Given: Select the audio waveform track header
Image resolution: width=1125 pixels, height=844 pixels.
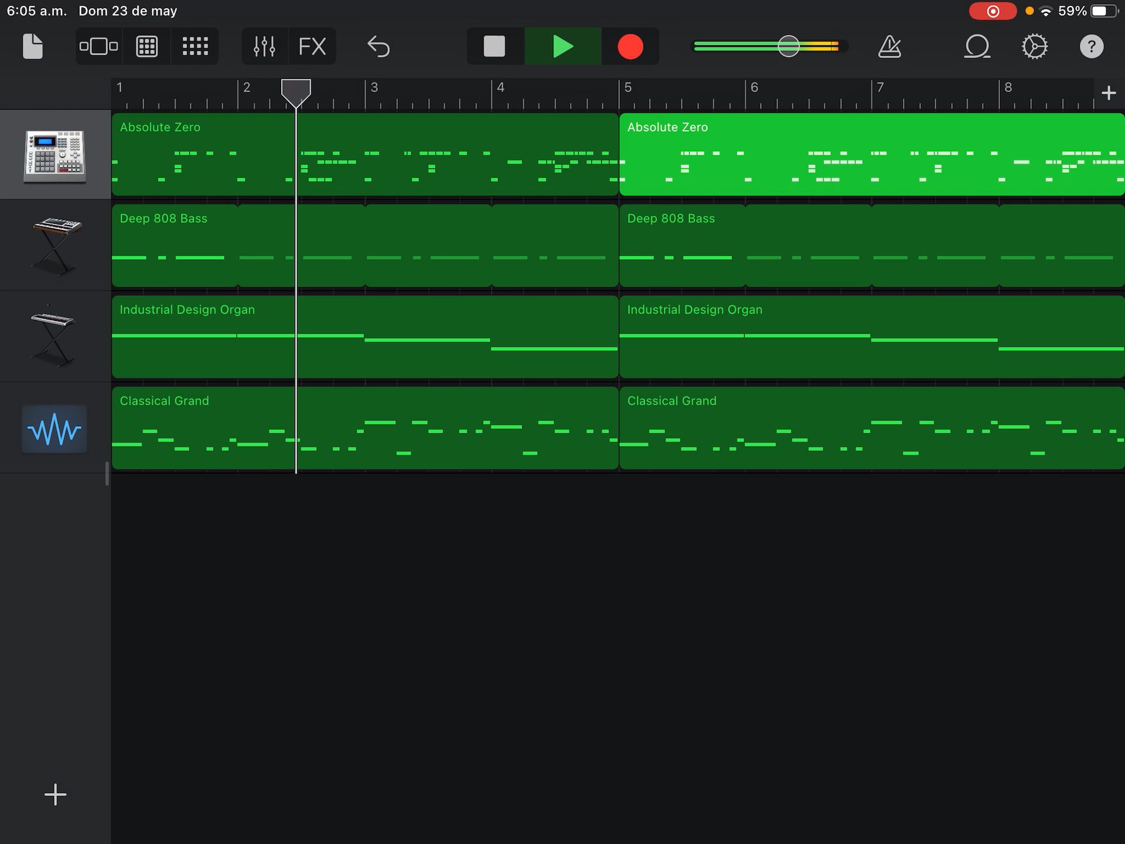Looking at the screenshot, I should tap(55, 429).
